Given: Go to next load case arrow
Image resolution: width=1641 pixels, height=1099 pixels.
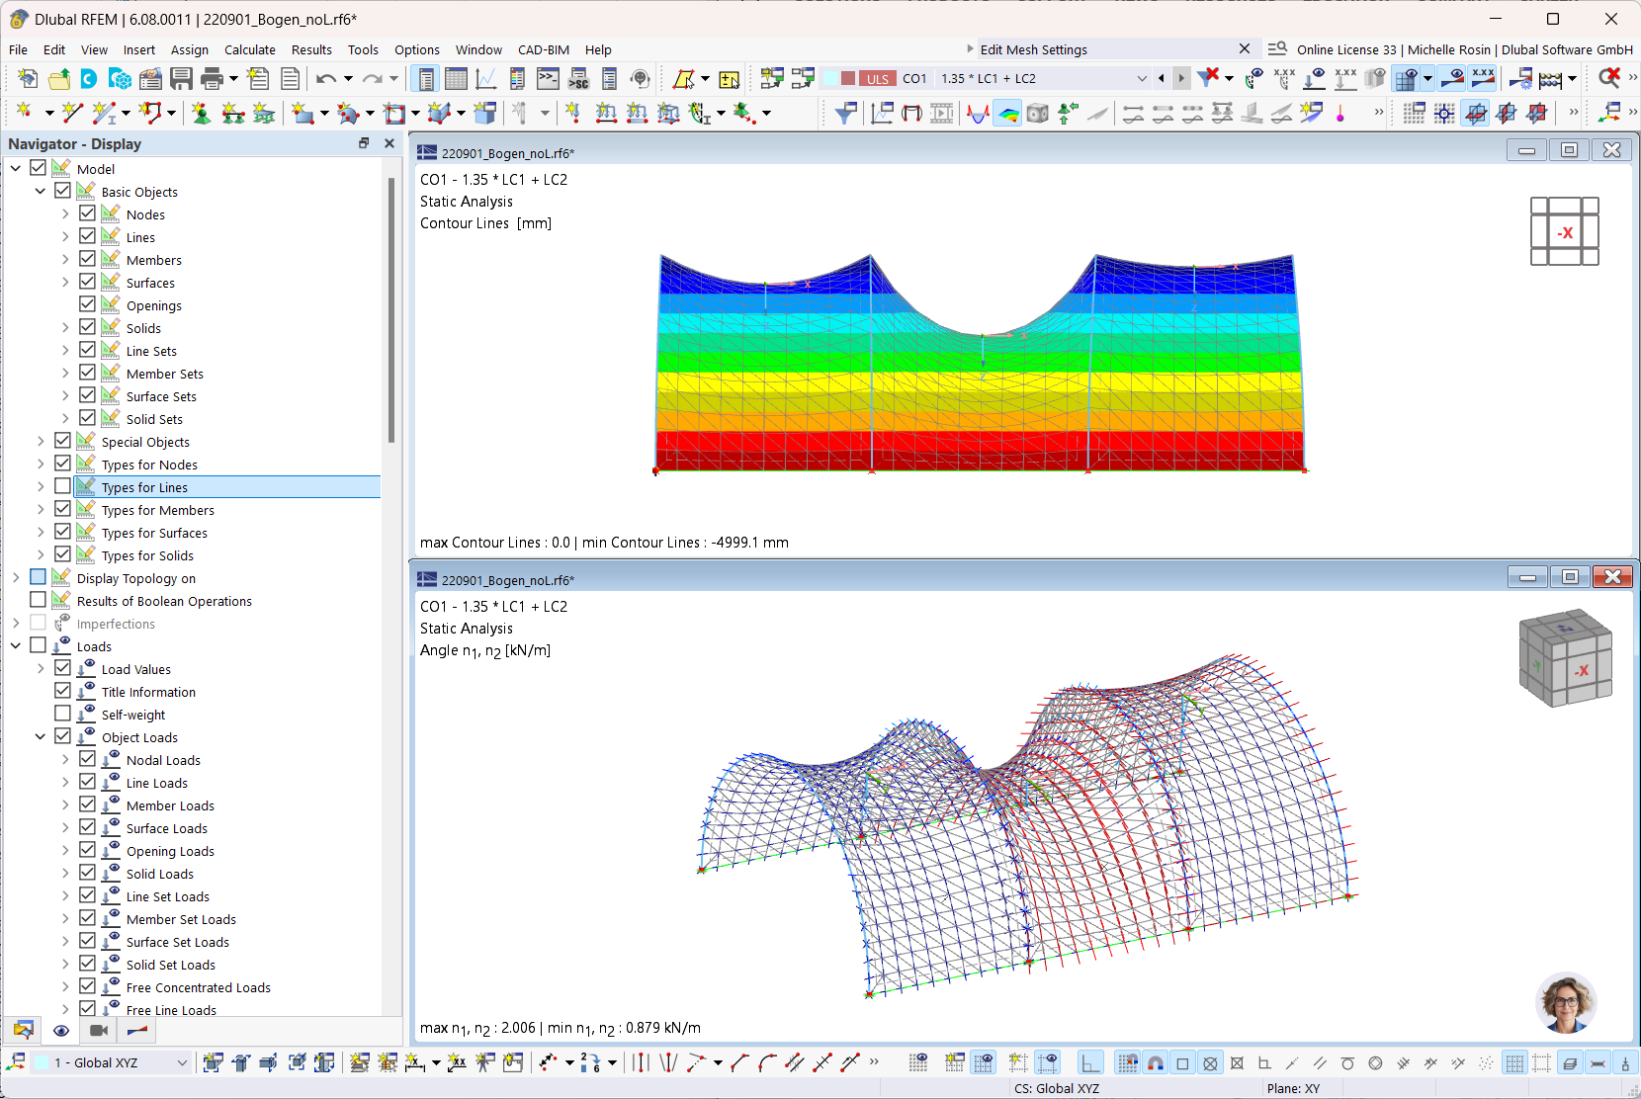Looking at the screenshot, I should click(1181, 78).
